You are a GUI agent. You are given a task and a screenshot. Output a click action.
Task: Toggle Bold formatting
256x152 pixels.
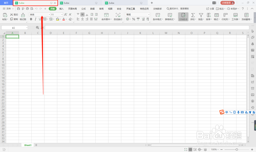coord(31,19)
